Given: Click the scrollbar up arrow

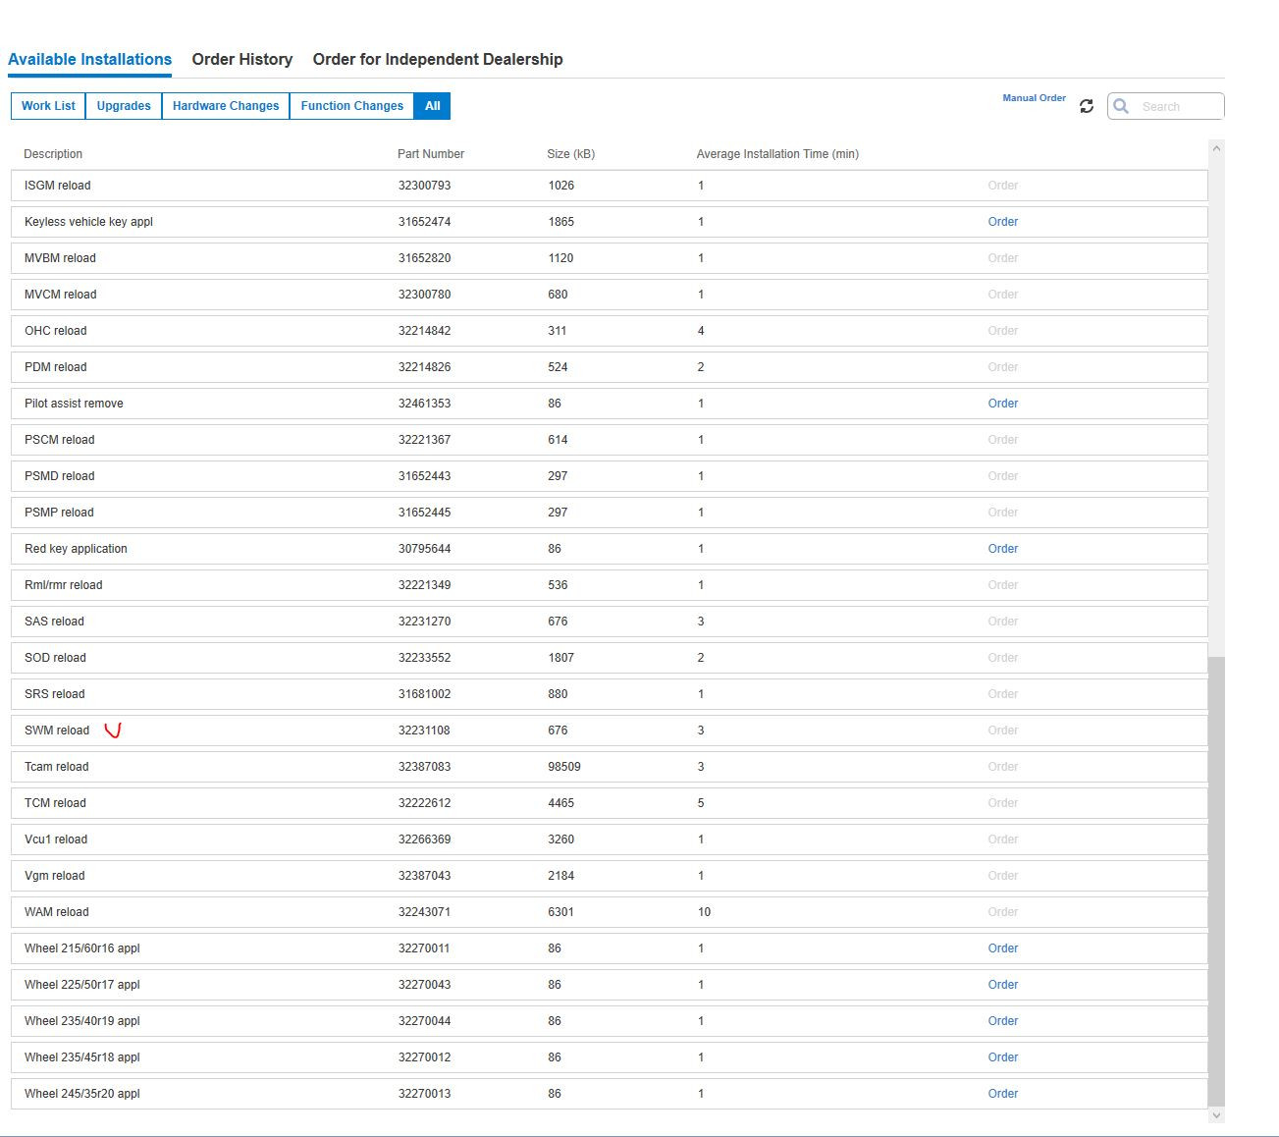Looking at the screenshot, I should pos(1217,148).
